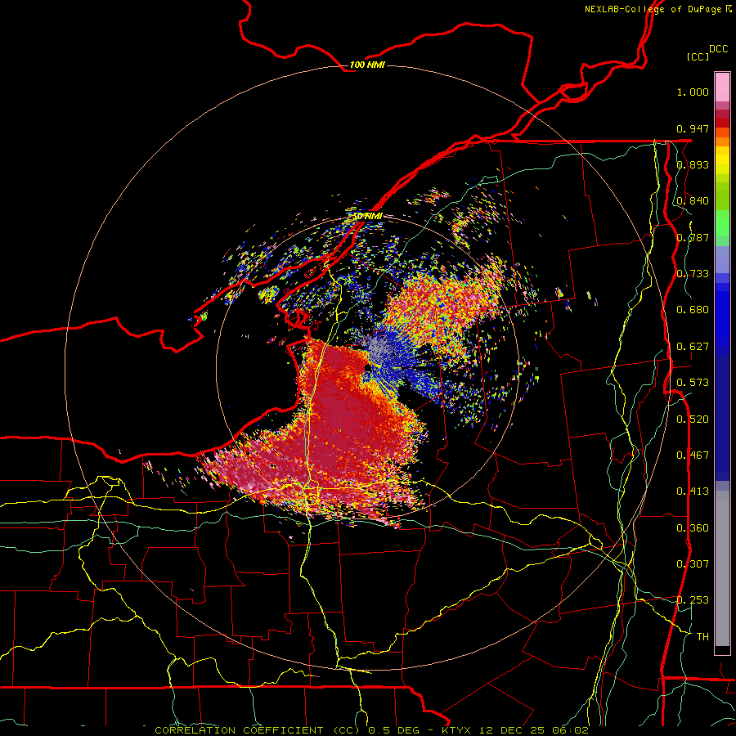Click the 0.520 legend value
Image resolution: width=736 pixels, height=736 pixels.
[693, 420]
